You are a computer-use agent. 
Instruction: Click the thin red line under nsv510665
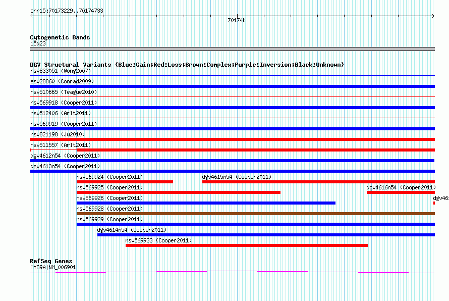[x=232, y=97]
